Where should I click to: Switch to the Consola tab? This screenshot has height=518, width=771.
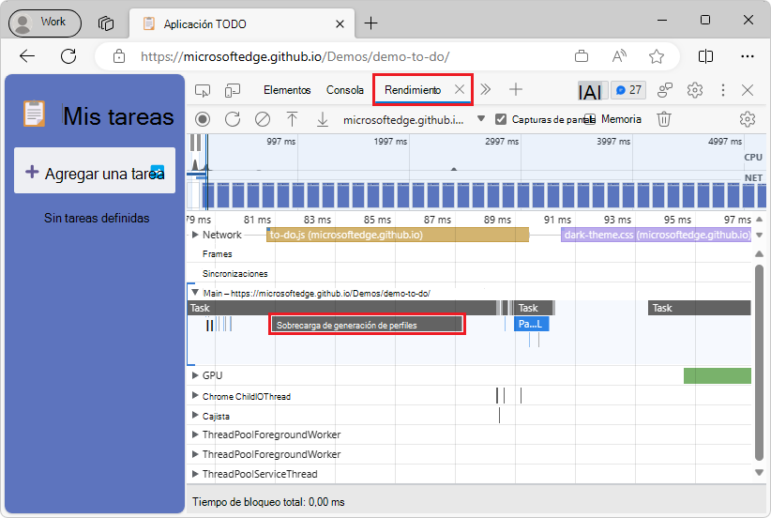[x=344, y=90]
